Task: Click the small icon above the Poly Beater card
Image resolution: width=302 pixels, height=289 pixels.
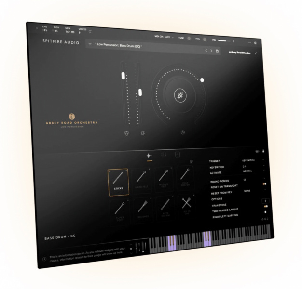Action: pos(191,162)
